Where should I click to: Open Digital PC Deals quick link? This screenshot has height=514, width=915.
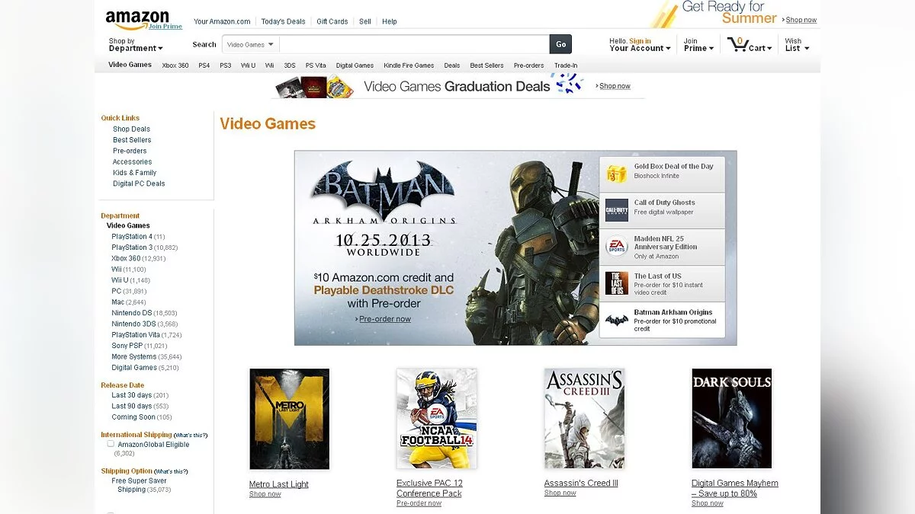pyautogui.click(x=139, y=184)
